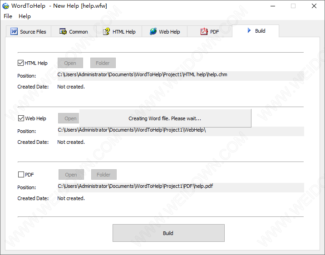Viewport: 325px width, 255px height.
Task: Click the WordToHelp app icon in title bar
Action: click(5, 6)
